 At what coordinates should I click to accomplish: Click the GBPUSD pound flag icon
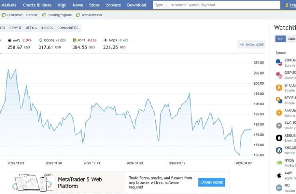click(x=279, y=75)
